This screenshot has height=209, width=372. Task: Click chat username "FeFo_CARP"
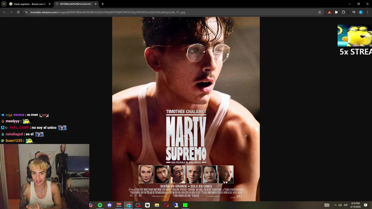[19, 128]
